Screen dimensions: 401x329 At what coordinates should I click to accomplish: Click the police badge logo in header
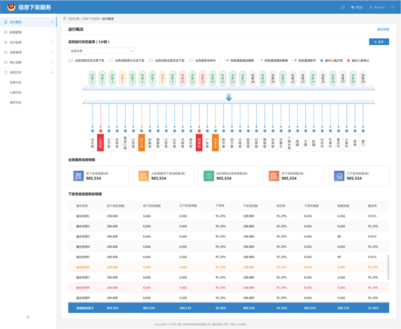[x=11, y=7]
